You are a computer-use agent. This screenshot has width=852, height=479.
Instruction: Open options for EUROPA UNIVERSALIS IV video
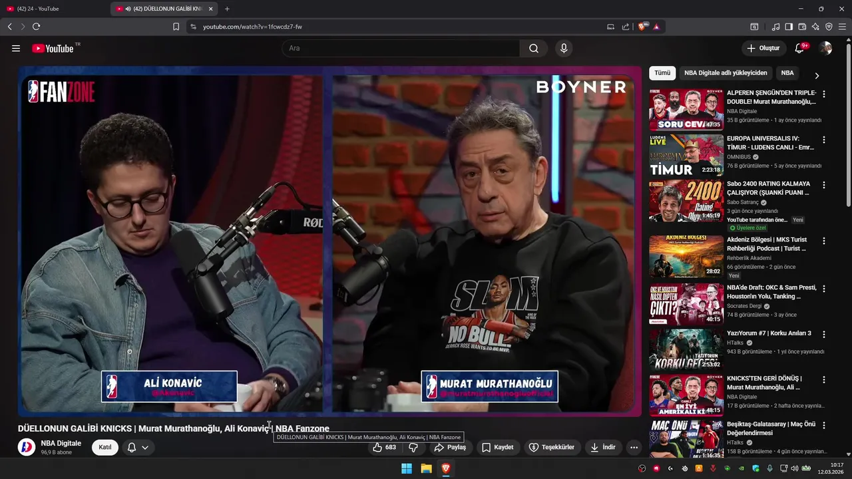click(x=824, y=140)
